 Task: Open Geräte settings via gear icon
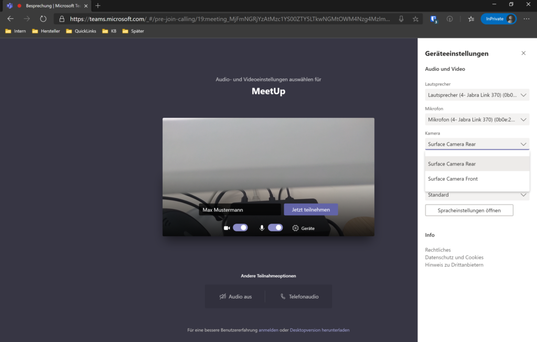click(x=304, y=228)
